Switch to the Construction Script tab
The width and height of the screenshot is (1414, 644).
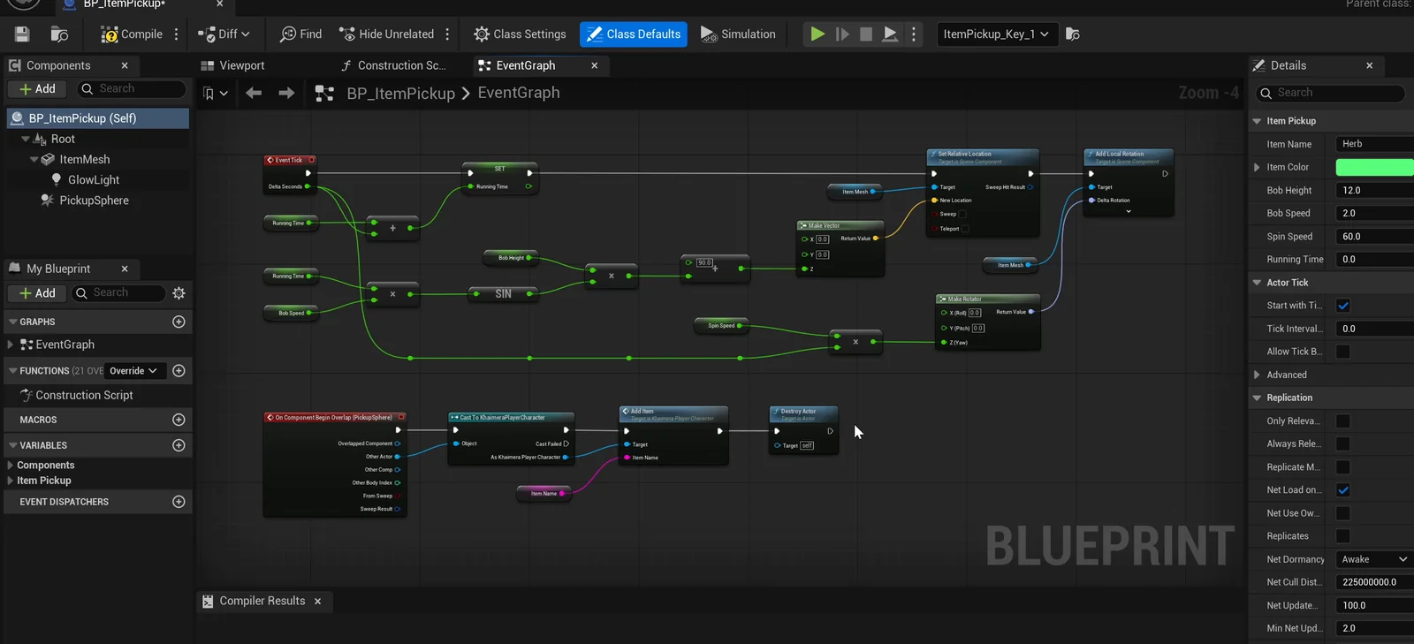click(393, 65)
